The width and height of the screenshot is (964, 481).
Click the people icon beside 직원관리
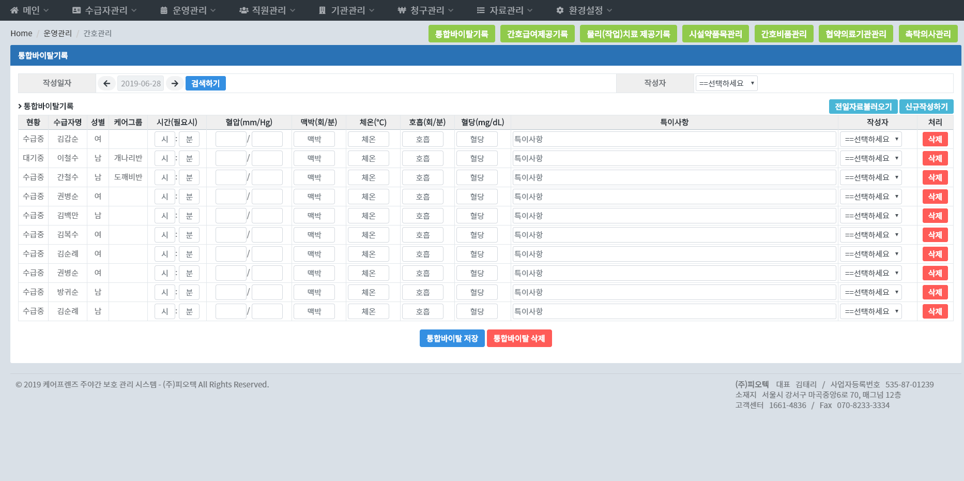(x=243, y=10)
